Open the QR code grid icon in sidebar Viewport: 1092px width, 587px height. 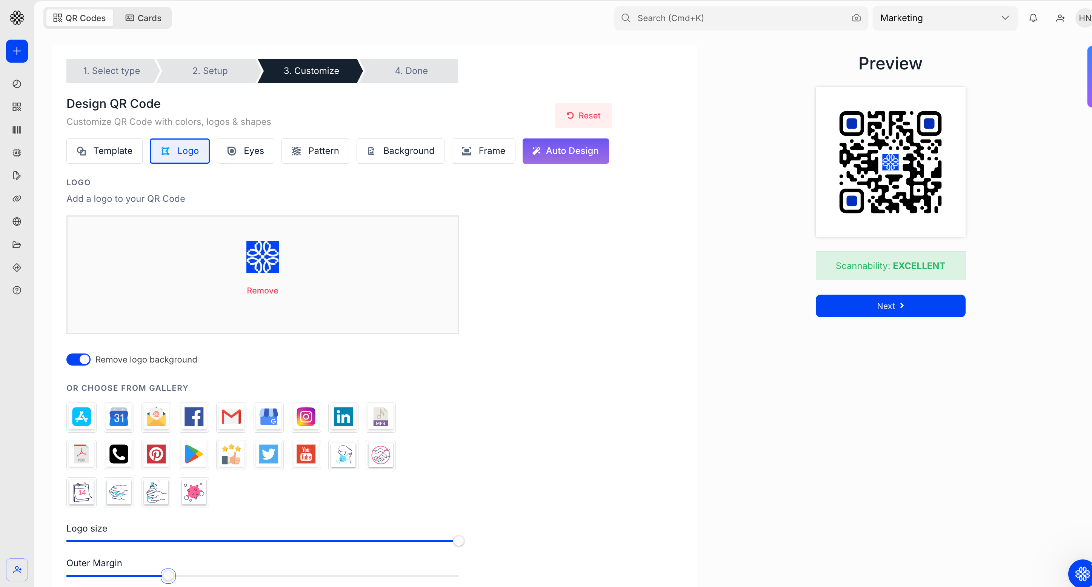click(17, 107)
